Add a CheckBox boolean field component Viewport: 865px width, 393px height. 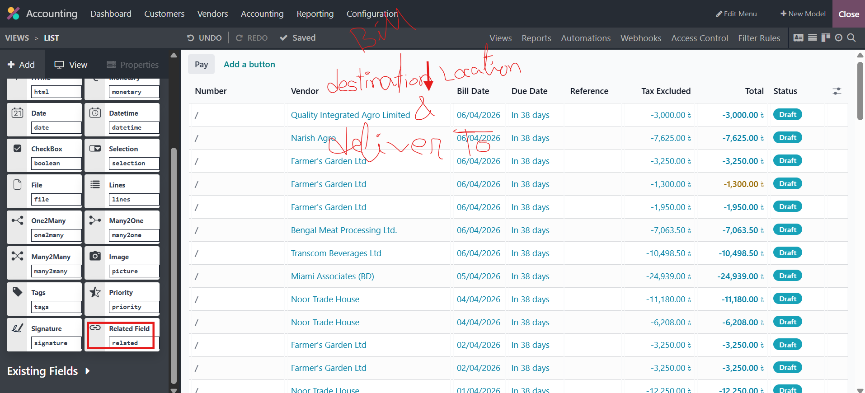click(44, 155)
